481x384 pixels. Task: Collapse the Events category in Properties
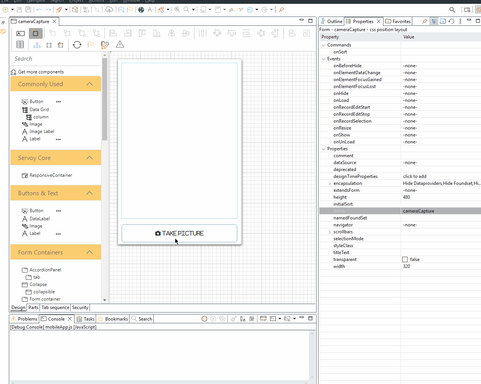(323, 59)
